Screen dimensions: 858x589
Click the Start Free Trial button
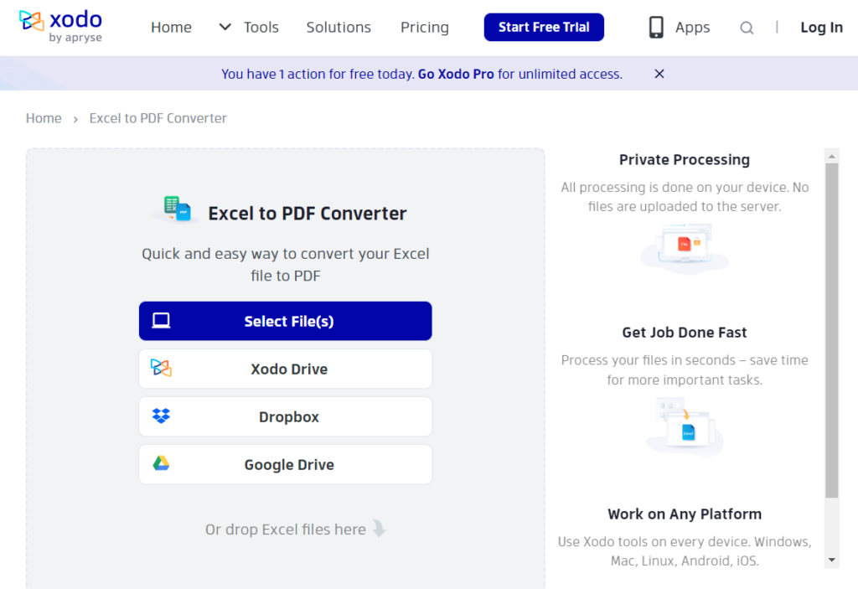click(x=543, y=27)
